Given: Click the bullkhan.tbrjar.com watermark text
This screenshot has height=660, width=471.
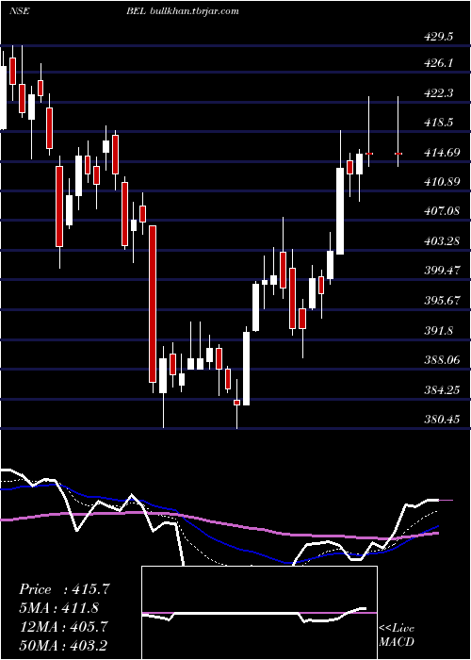Looking at the screenshot, I should pyautogui.click(x=194, y=11).
